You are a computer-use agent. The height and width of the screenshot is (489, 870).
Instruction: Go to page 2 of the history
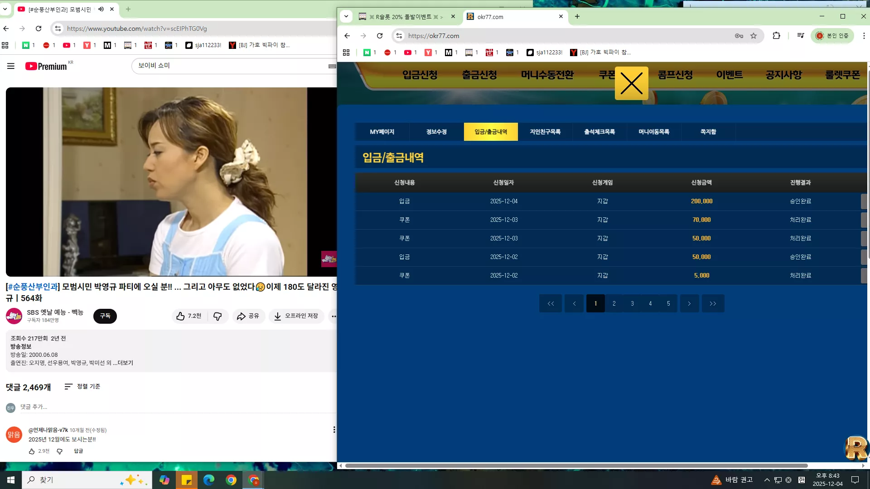coord(614,303)
